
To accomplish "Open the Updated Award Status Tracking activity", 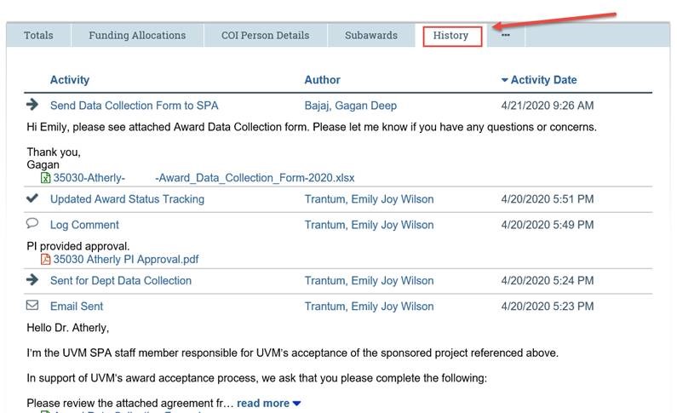I will pos(128,199).
